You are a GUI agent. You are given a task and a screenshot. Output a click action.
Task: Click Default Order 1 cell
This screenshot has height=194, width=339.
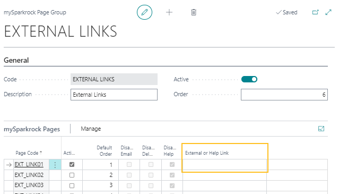tap(100, 165)
